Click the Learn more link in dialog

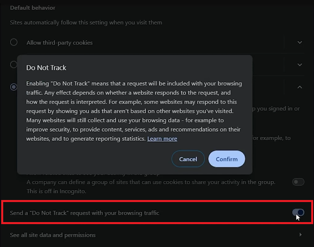tap(162, 139)
